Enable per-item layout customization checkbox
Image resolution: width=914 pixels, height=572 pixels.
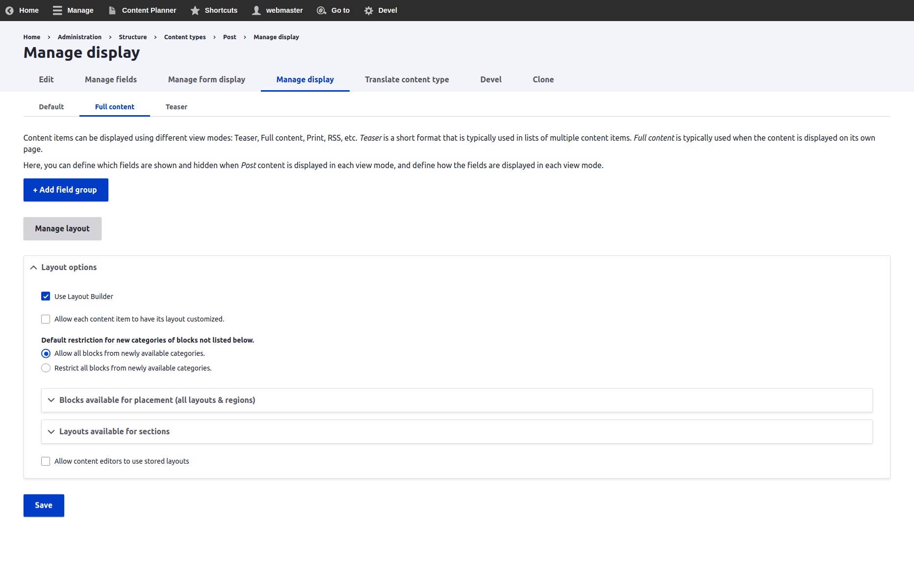point(46,319)
